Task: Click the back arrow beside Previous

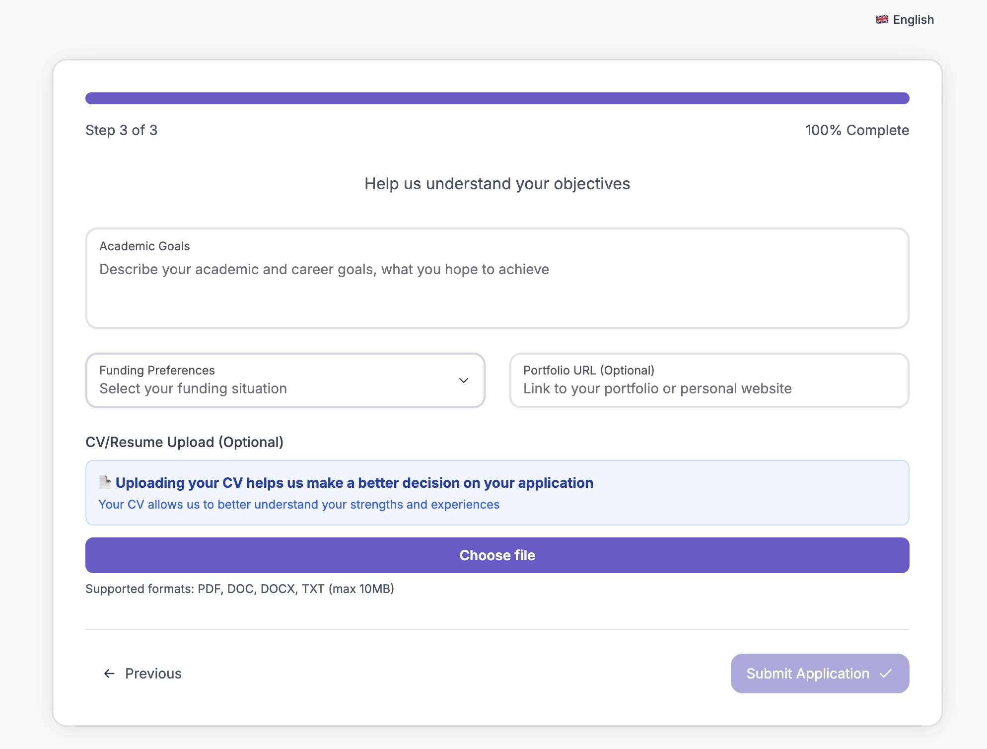Action: 109,674
